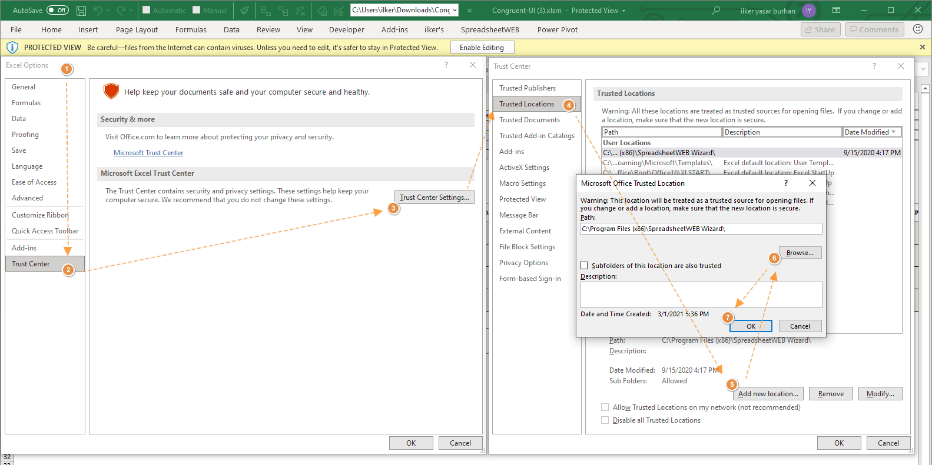The width and height of the screenshot is (932, 465).
Task: Click the Save icon in title bar
Action: [81, 11]
